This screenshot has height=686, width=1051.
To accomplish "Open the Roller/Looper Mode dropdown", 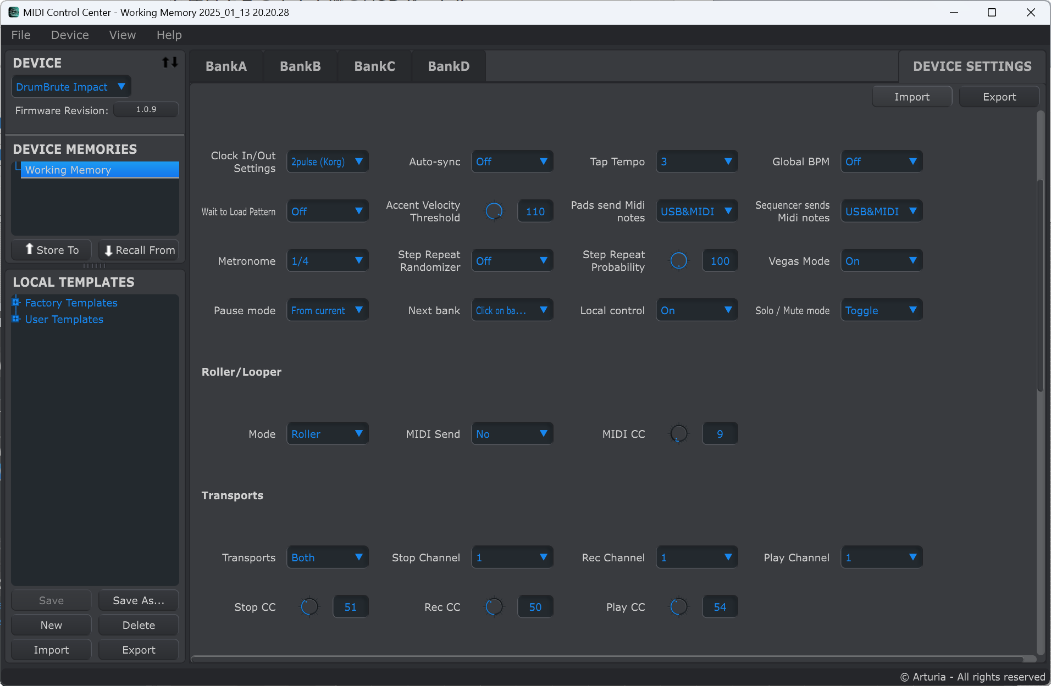I will pyautogui.click(x=328, y=434).
